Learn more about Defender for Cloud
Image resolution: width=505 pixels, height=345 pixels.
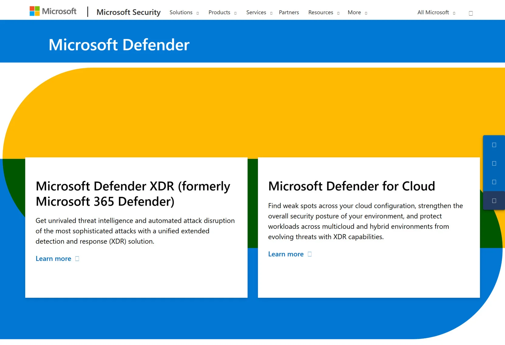click(290, 254)
